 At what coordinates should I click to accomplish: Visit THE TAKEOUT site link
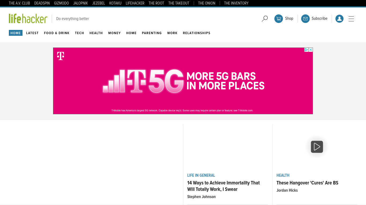pyautogui.click(x=179, y=3)
